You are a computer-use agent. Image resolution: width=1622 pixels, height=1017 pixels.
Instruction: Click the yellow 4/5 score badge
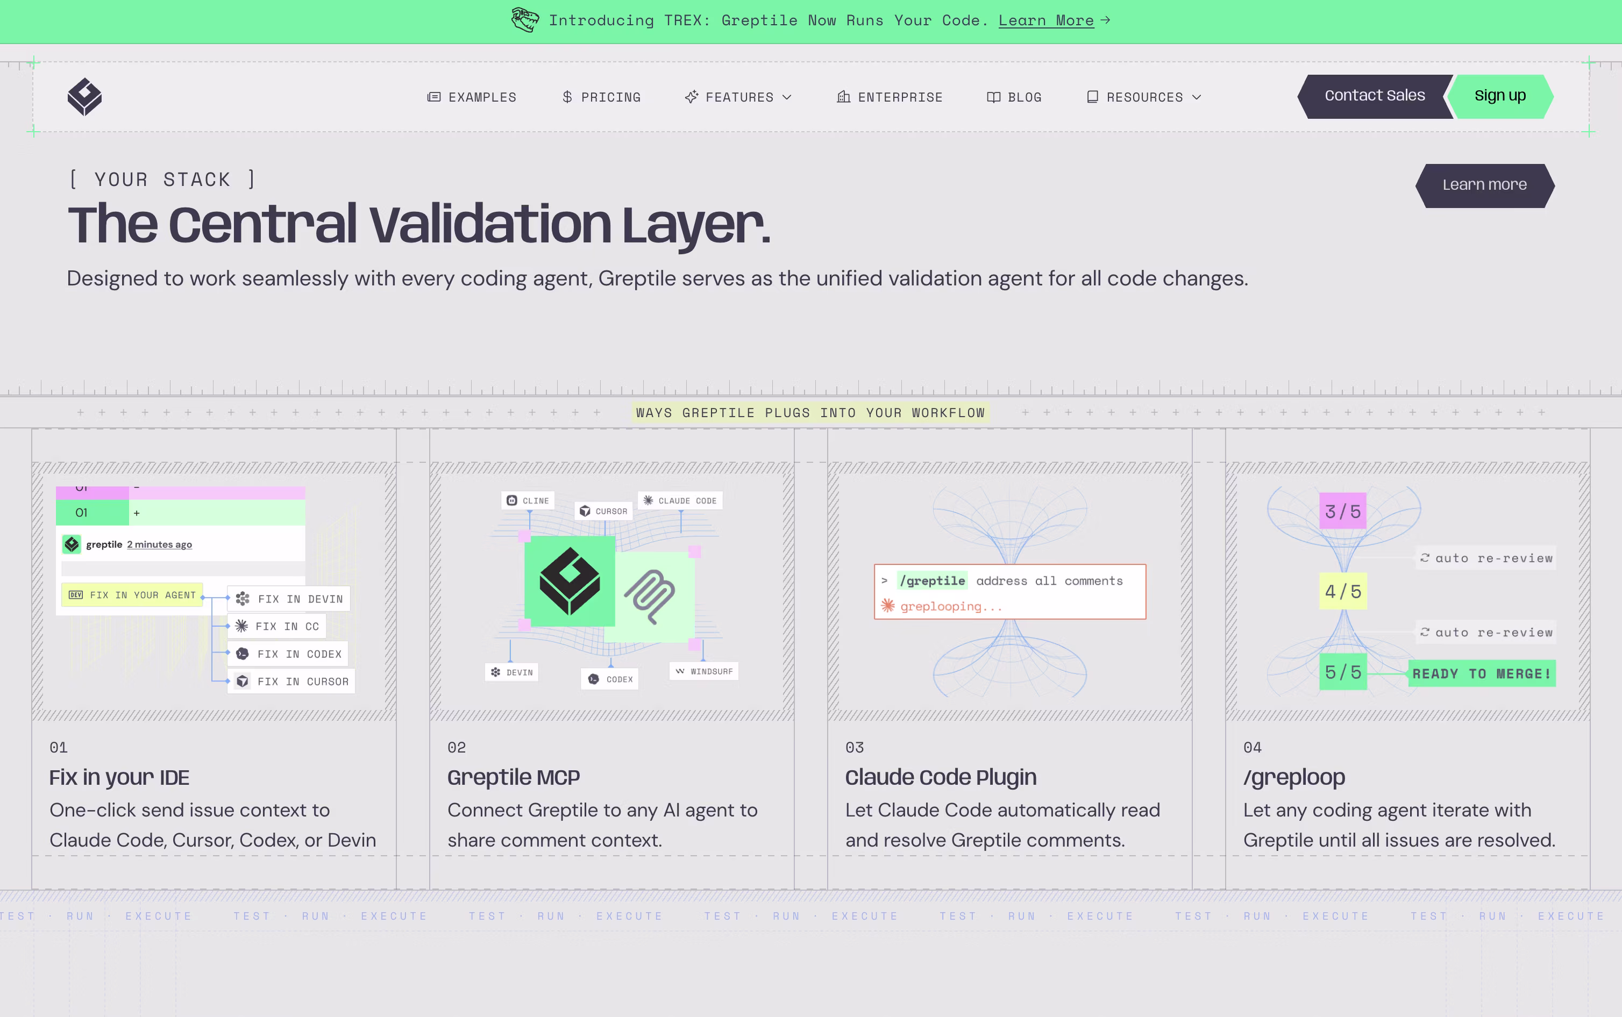click(1343, 591)
